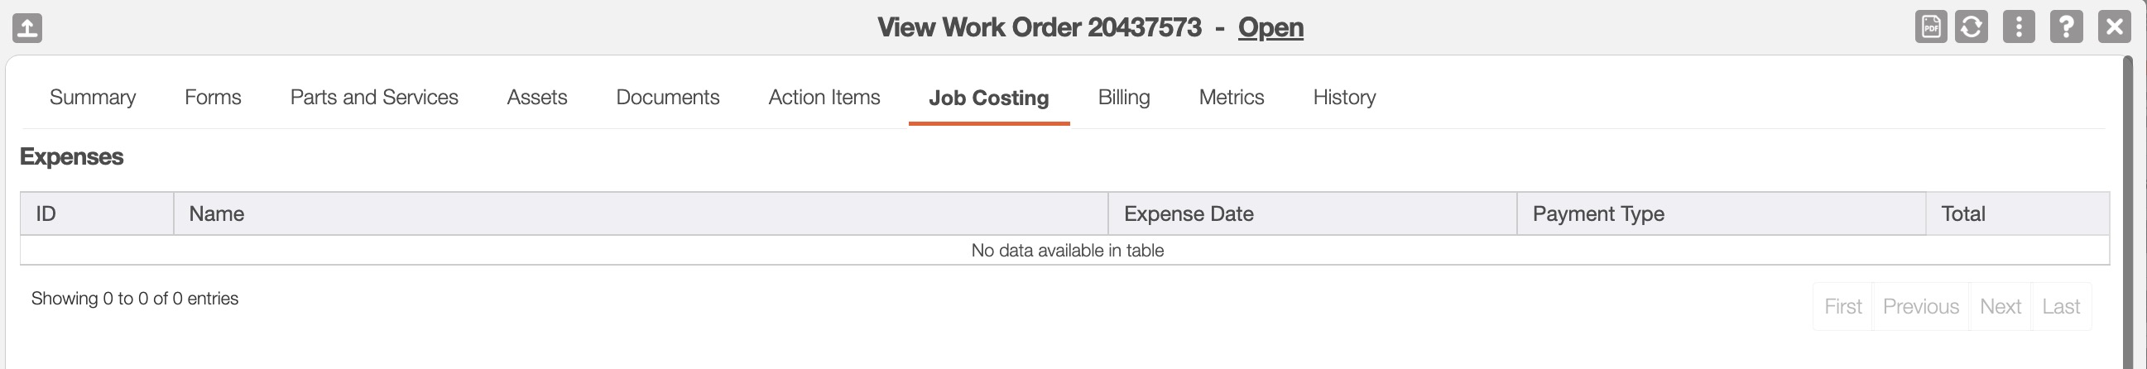2147x369 pixels.
Task: Click the upload icon at top left
Action: tap(27, 28)
